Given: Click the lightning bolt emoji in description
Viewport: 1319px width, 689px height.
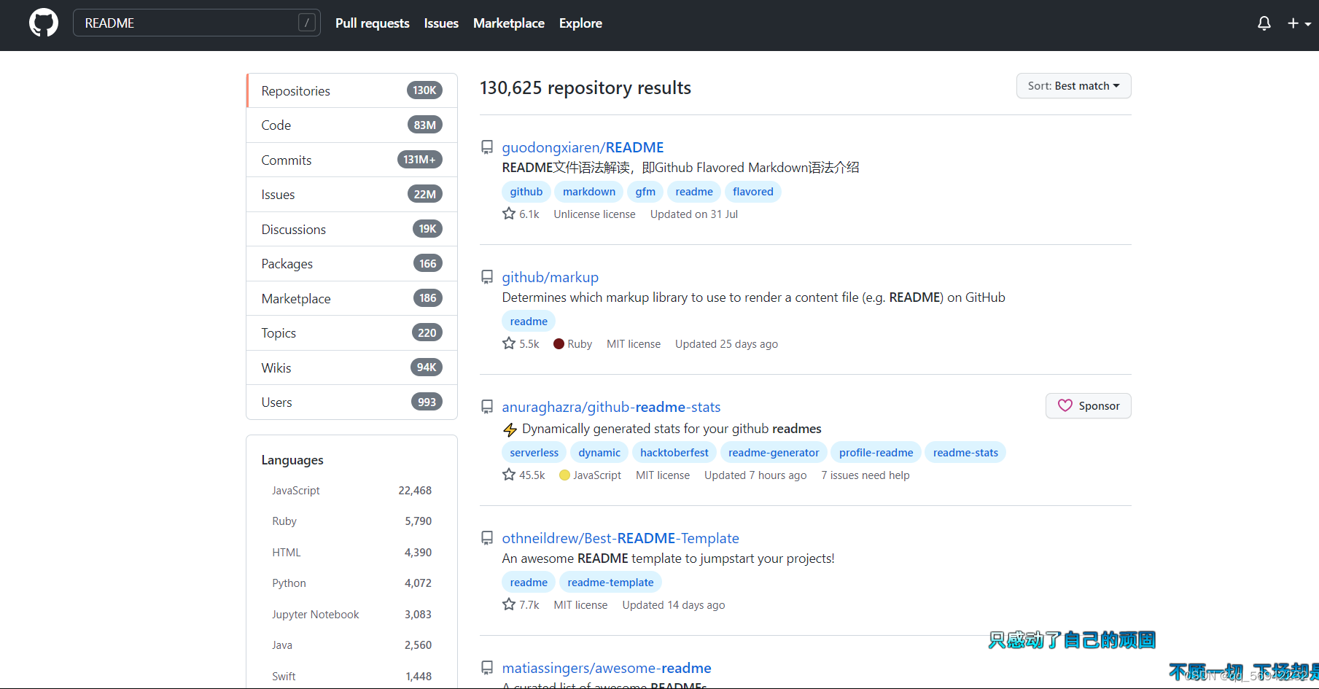Looking at the screenshot, I should [510, 429].
